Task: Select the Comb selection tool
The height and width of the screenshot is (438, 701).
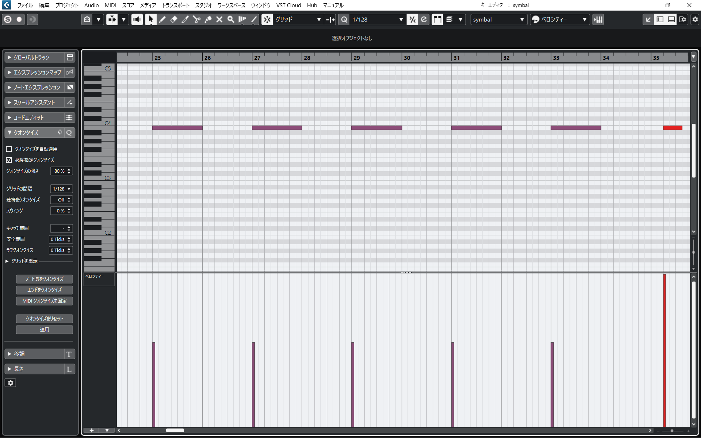Action: click(242, 20)
